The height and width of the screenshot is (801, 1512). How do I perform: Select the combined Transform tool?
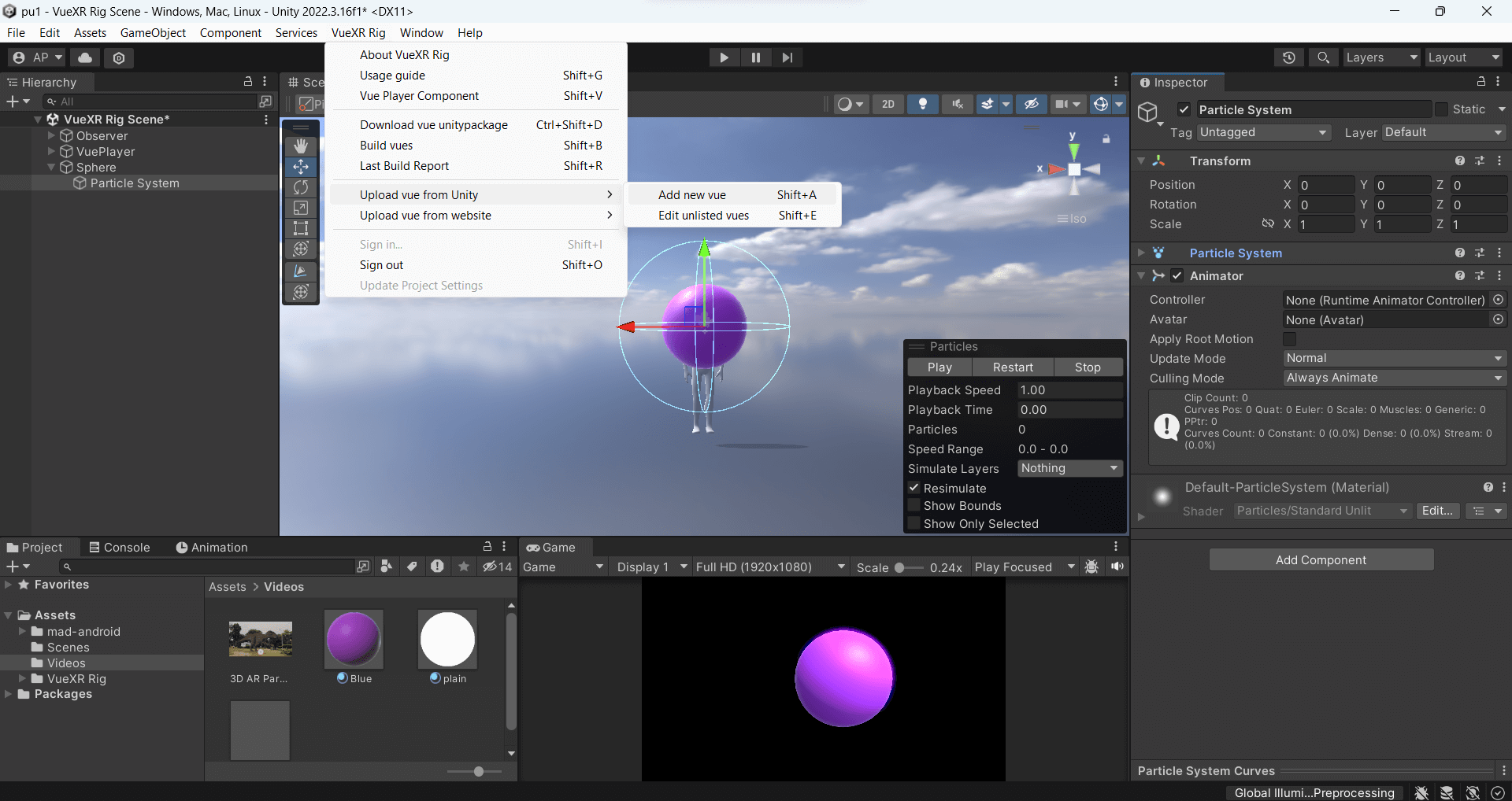pyautogui.click(x=301, y=249)
